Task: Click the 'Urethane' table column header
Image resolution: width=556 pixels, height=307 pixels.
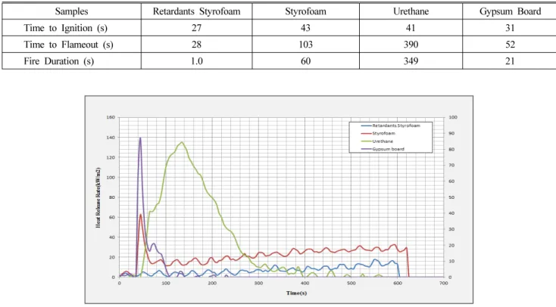Action: (x=411, y=11)
